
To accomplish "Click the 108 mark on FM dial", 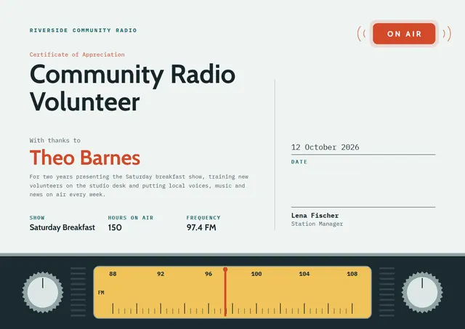I will pos(352,274).
